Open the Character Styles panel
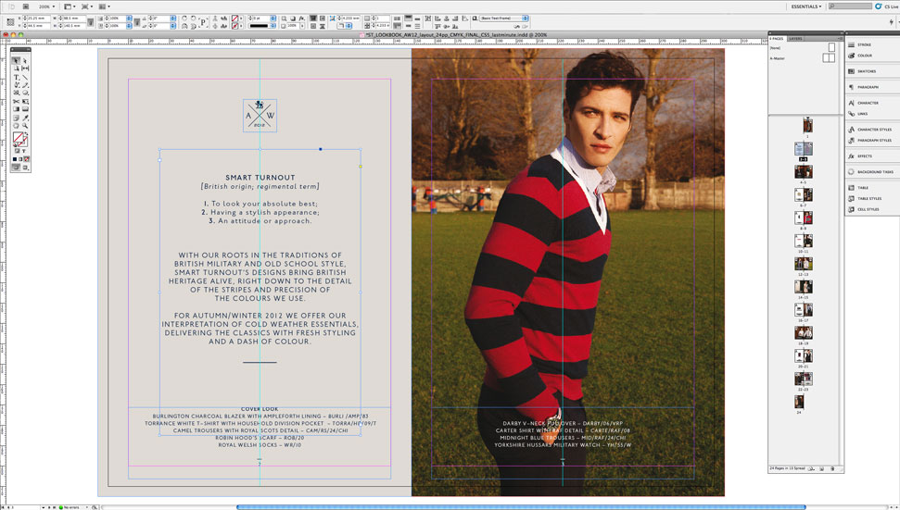The height and width of the screenshot is (510, 900). 872,130
